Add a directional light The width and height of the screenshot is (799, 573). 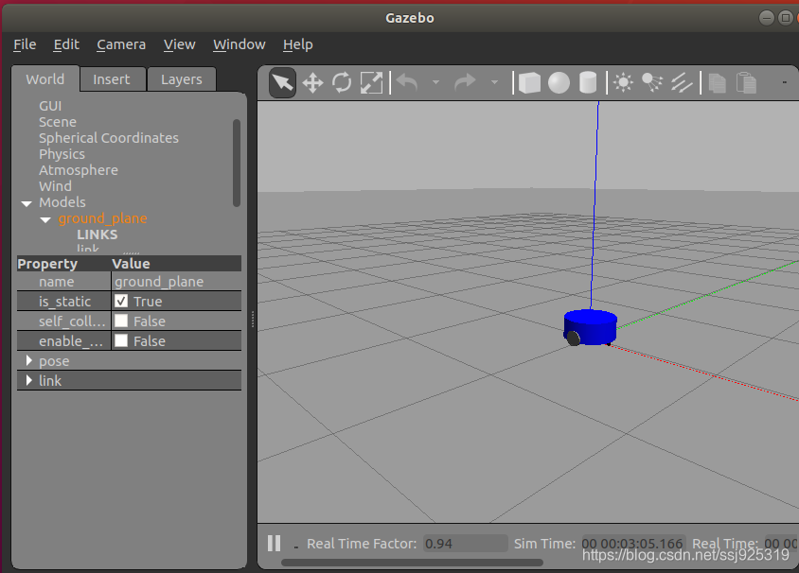click(x=682, y=82)
